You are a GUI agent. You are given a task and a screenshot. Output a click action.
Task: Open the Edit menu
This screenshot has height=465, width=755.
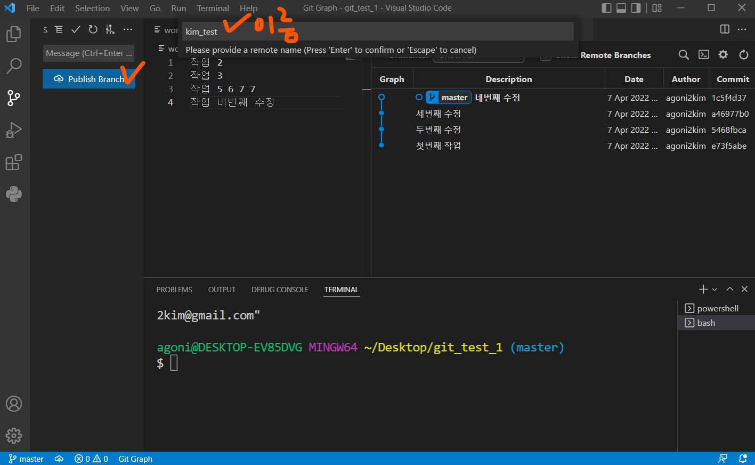57,8
